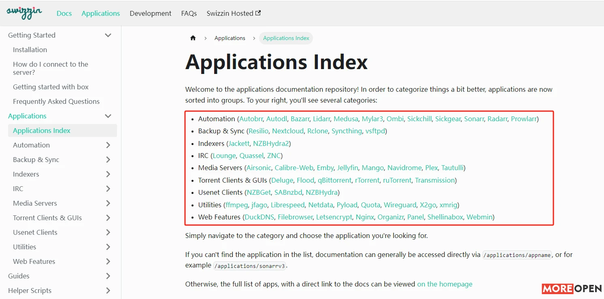
Task: Open the Jackett link
Action: [239, 143]
